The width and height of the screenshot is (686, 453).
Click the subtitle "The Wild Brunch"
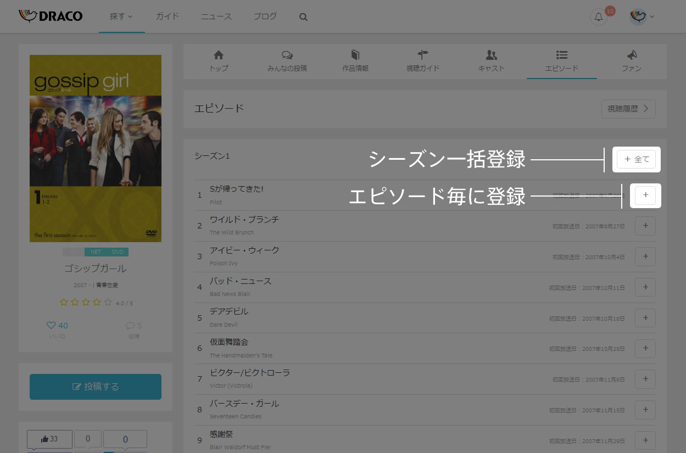232,232
